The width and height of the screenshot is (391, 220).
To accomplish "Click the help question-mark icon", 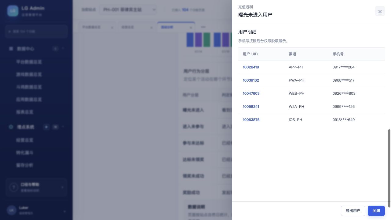I will pos(13,187).
